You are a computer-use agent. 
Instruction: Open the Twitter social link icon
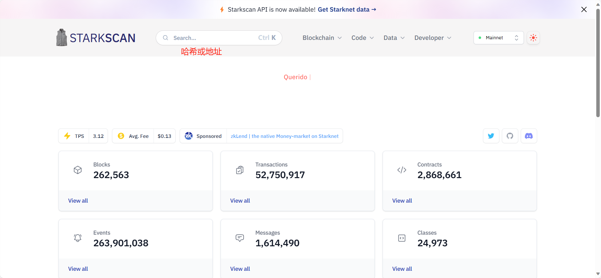pos(491,136)
